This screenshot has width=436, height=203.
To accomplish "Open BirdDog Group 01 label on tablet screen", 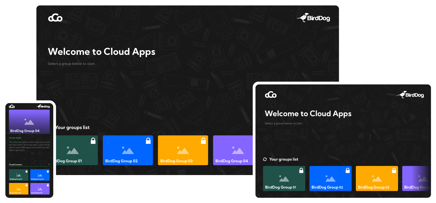I will point(281,187).
